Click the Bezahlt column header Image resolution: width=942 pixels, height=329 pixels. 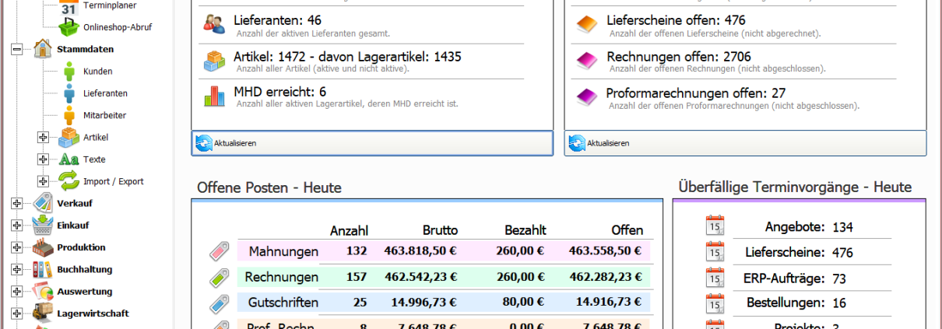(525, 230)
